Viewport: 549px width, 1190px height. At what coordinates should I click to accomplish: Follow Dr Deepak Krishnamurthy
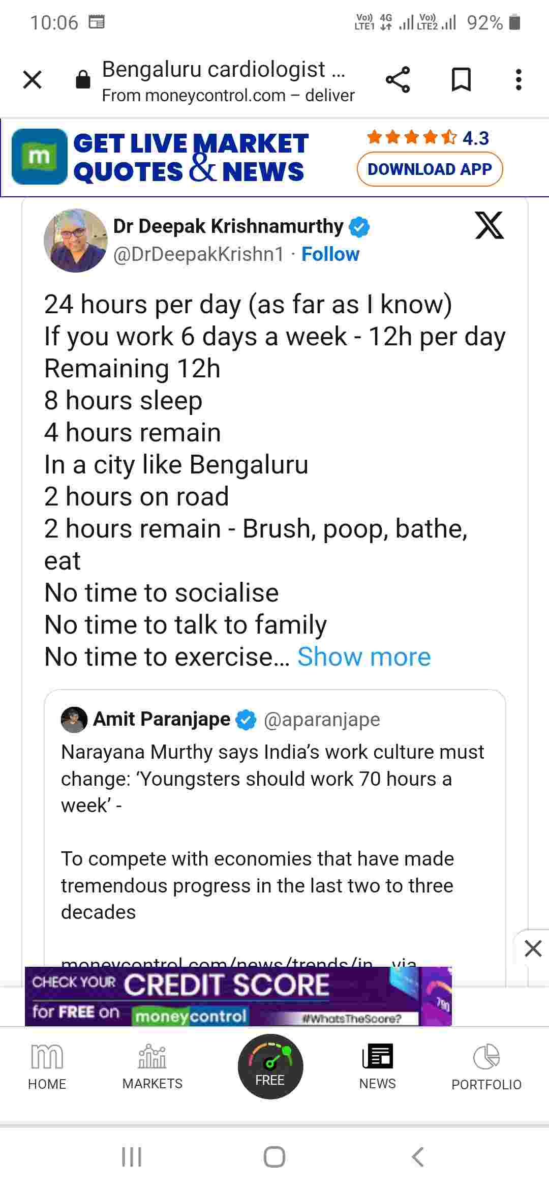tap(330, 254)
